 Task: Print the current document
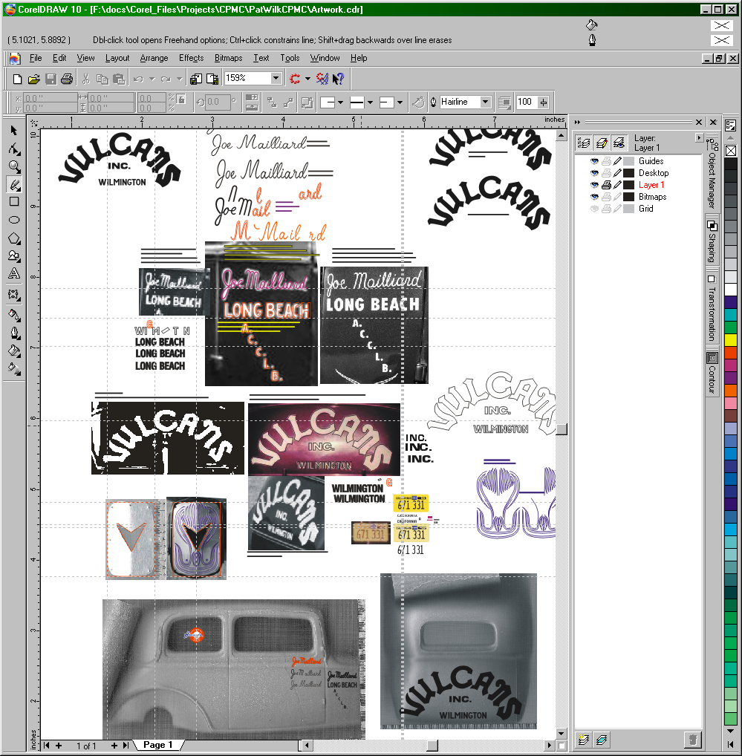[x=67, y=79]
